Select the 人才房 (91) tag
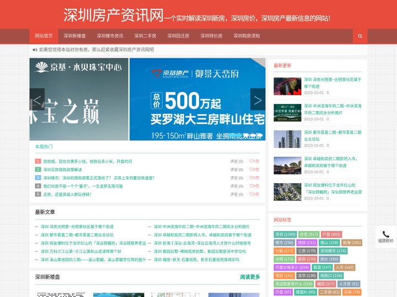The height and width of the screenshot is (297, 397). pyautogui.click(x=349, y=284)
